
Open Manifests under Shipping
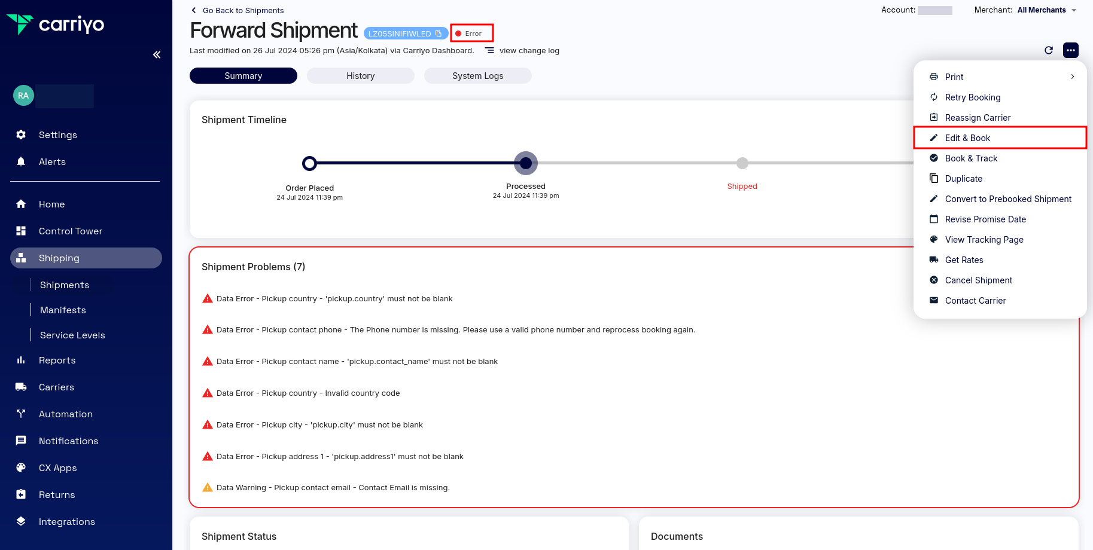pos(63,310)
